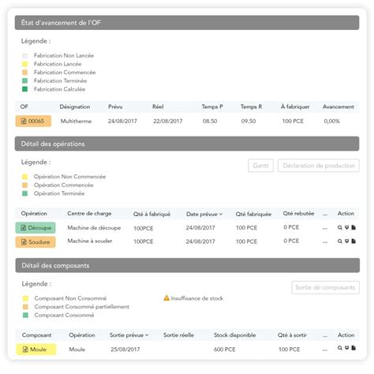374x374 pixels.
Task: Click the Centre de charge column header
Action: pos(89,213)
